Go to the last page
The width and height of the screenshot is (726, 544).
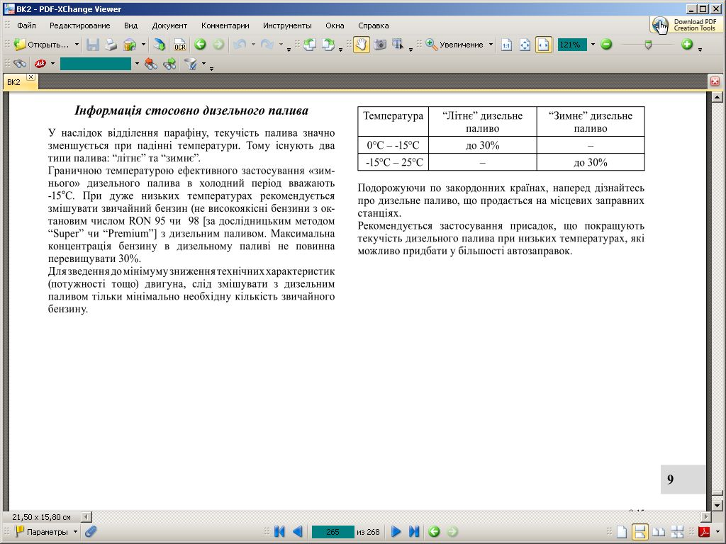click(415, 531)
